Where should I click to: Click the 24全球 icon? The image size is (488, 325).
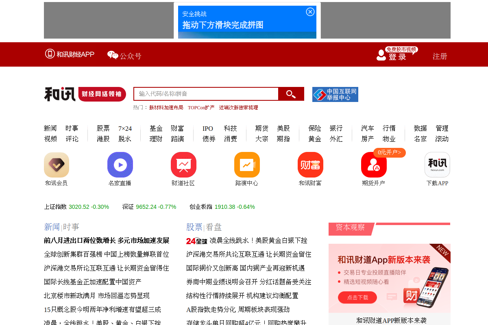197,241
